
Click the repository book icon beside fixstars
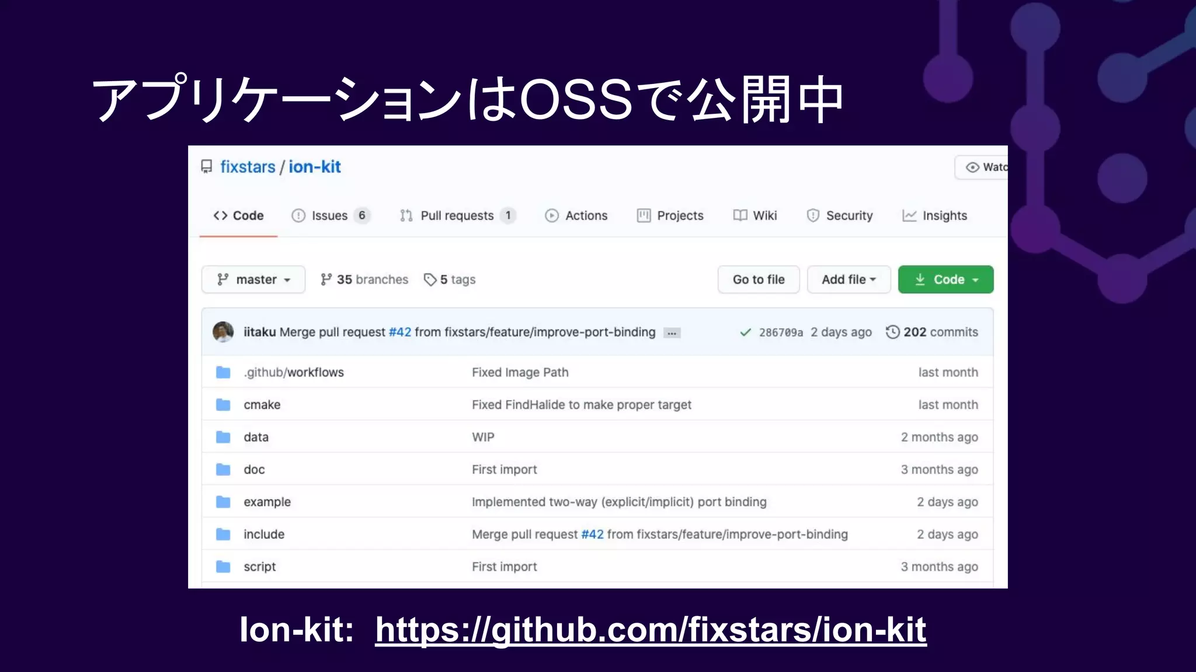[206, 167]
